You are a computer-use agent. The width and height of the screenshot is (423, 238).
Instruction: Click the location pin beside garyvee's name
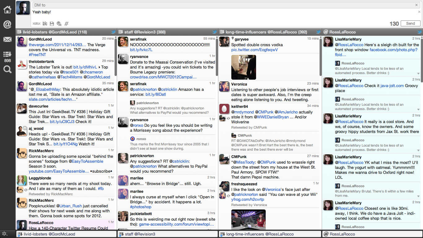[x=233, y=39]
